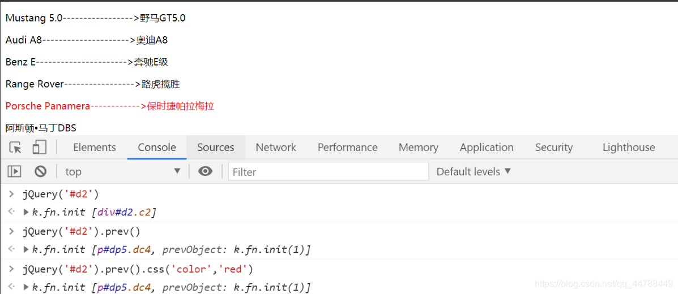Open the Network tab
The height and width of the screenshot is (294, 678).
(x=276, y=147)
